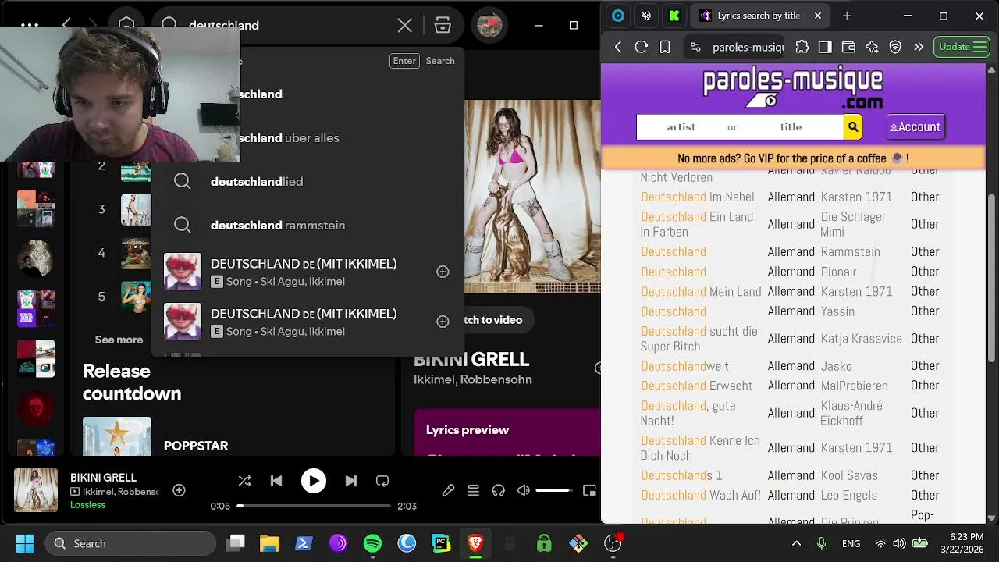The height and width of the screenshot is (562, 999).
Task: Open the Account button on paroles-musique
Action: tap(915, 127)
